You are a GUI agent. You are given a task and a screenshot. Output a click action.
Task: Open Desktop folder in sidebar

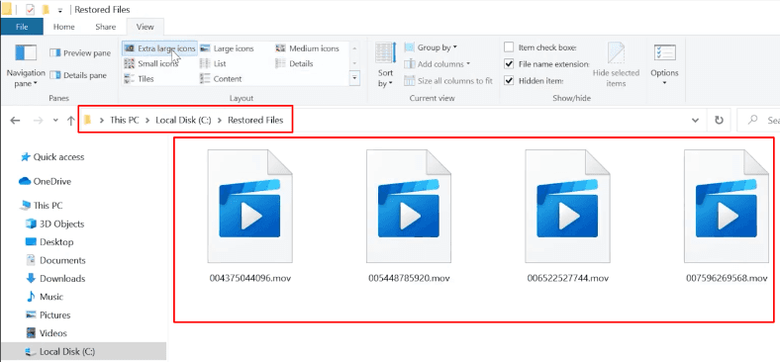[x=49, y=242]
